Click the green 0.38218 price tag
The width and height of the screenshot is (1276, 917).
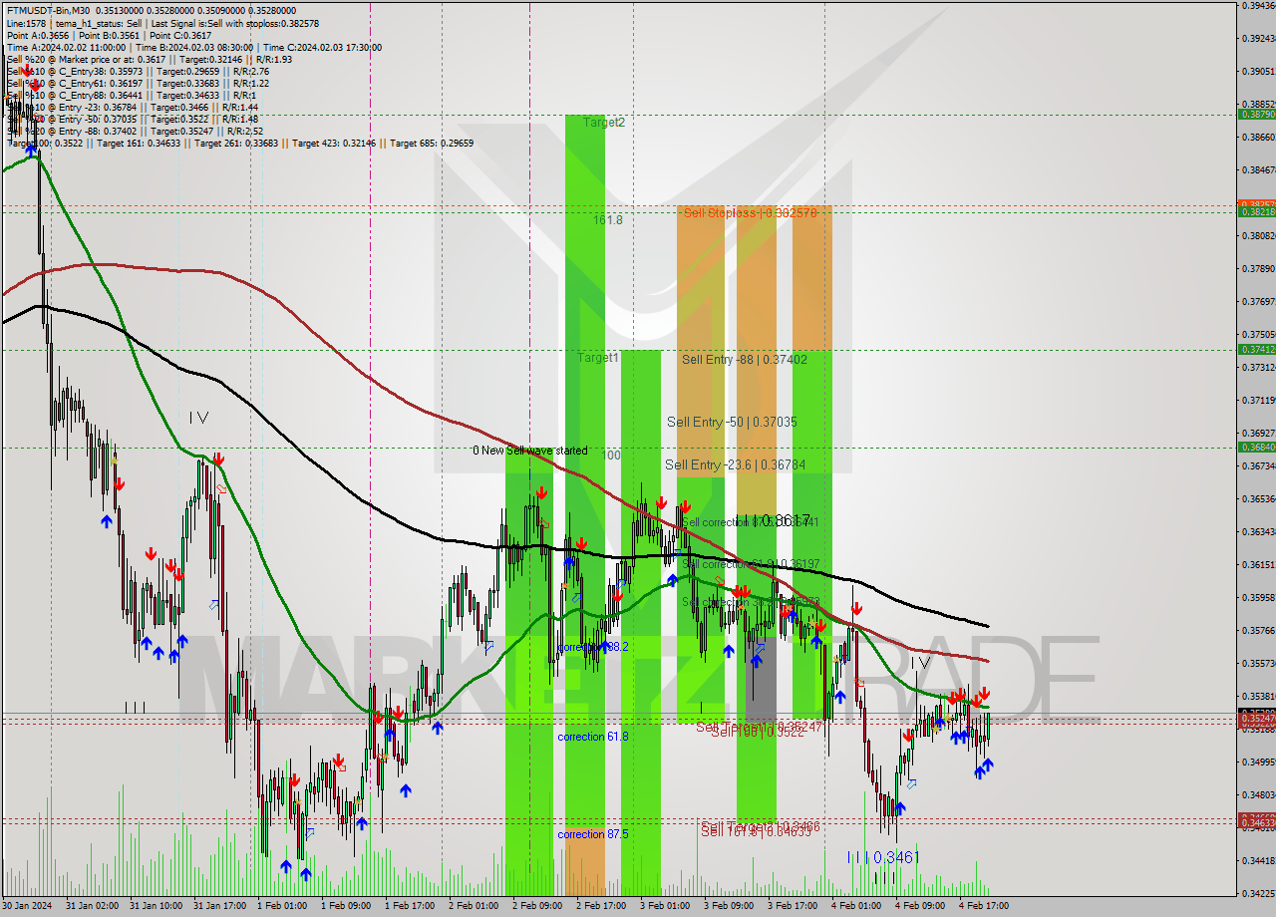click(1256, 212)
